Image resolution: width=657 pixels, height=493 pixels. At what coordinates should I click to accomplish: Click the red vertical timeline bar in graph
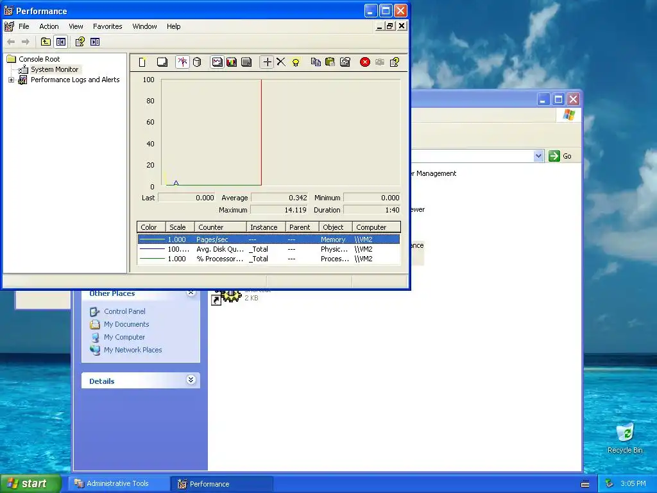click(261, 132)
